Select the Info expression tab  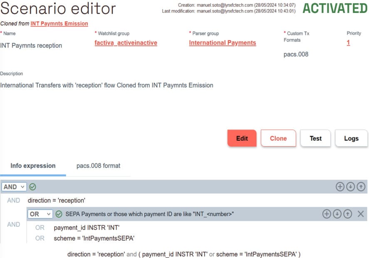[x=33, y=165]
